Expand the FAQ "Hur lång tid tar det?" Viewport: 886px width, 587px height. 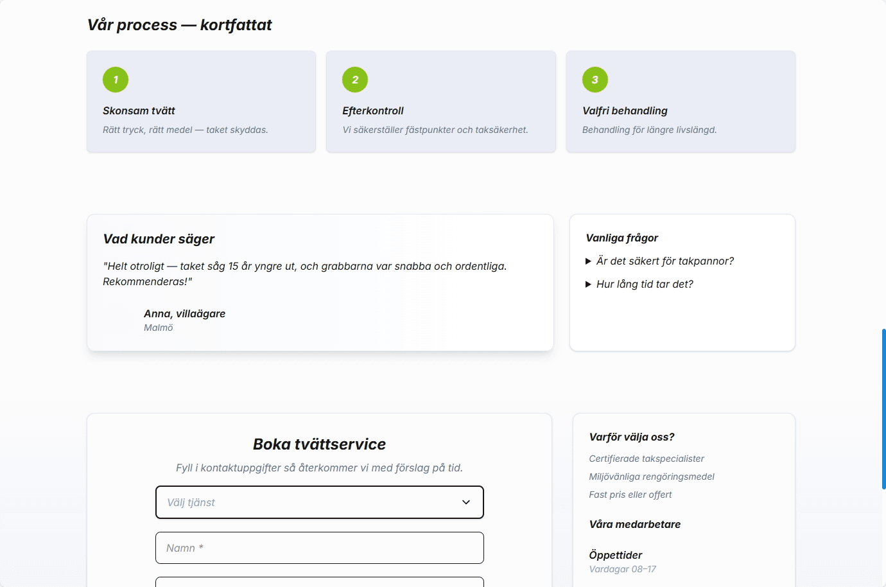click(x=645, y=284)
